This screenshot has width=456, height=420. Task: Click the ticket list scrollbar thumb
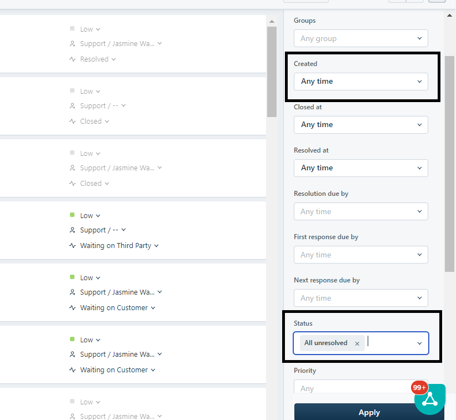(272, 72)
